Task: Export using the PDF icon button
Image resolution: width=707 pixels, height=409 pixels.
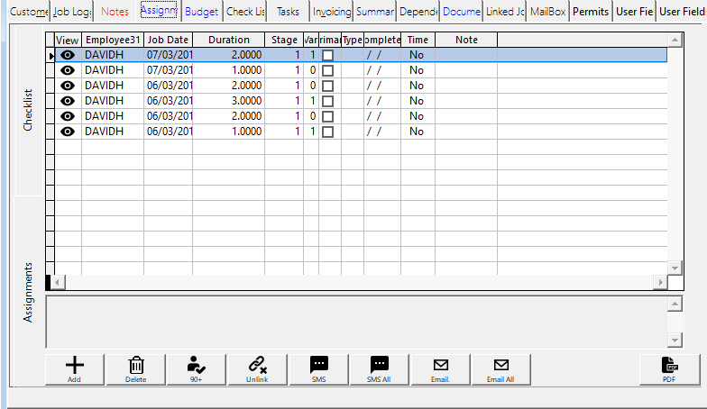Action: point(669,365)
